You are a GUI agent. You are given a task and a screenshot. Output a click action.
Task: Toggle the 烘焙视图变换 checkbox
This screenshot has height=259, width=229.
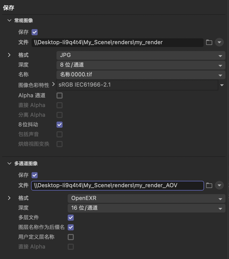pyautogui.click(x=60, y=144)
